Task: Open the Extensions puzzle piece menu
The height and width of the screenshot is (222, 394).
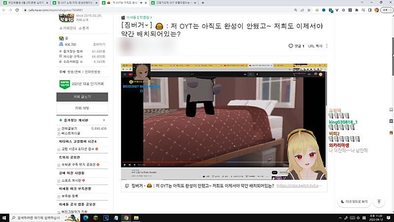Action: [357, 10]
